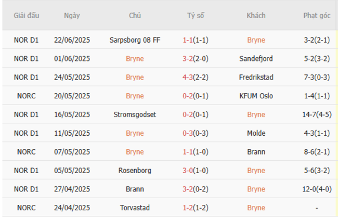Open the Brann guest team on 07/05/2025
The height and width of the screenshot is (219, 338).
pyautogui.click(x=256, y=152)
